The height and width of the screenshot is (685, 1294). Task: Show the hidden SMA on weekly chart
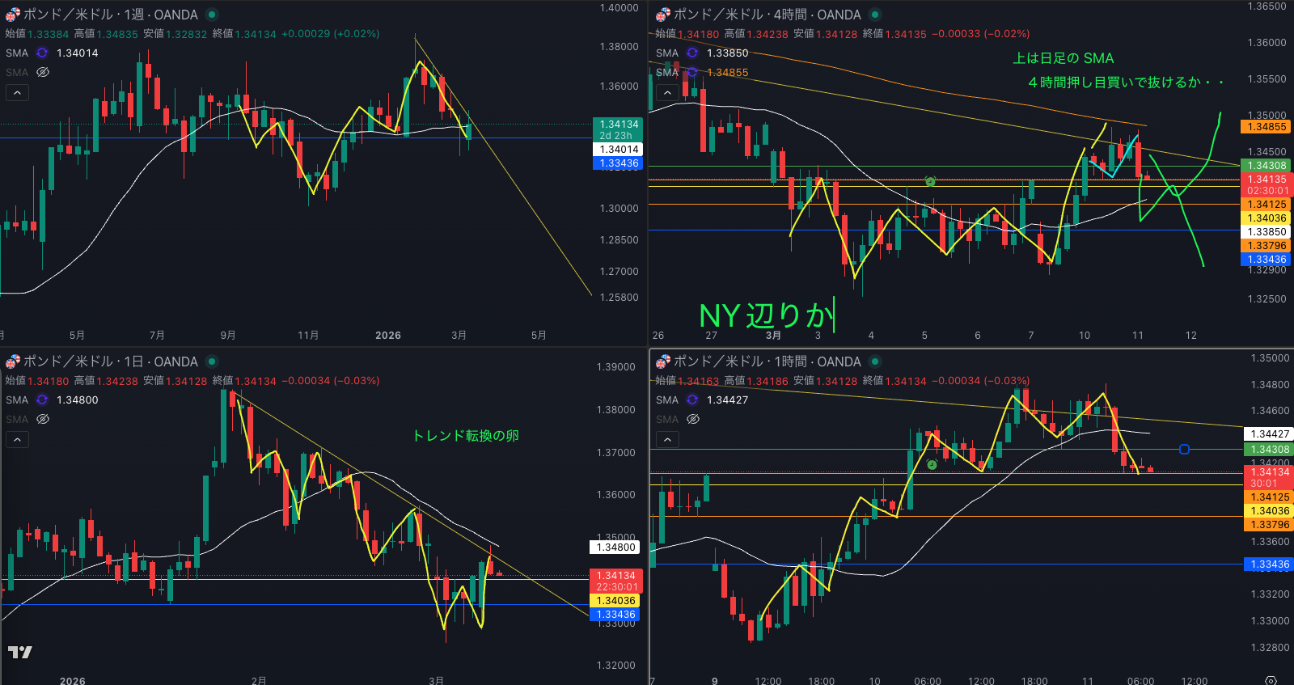(x=43, y=73)
